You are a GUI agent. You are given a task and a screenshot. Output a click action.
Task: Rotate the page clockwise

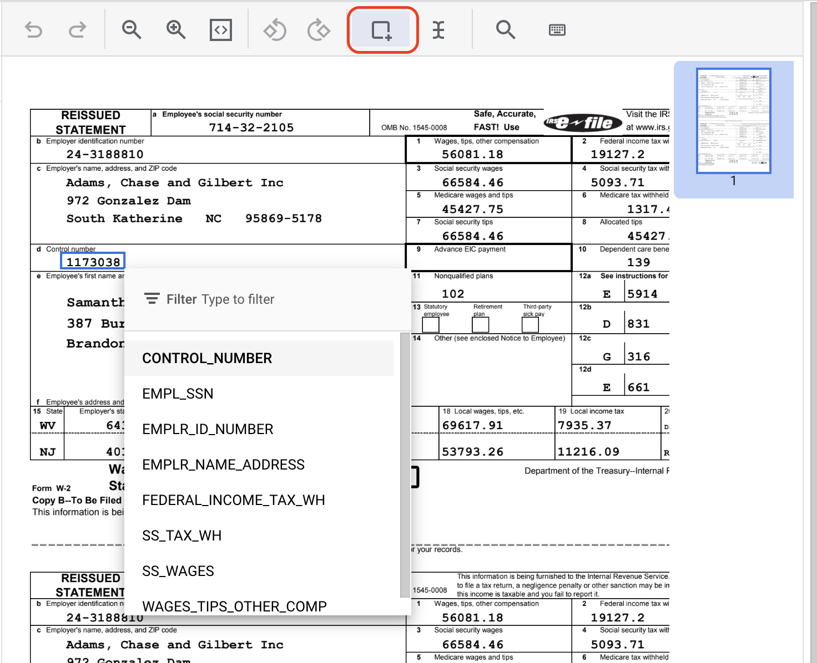tap(318, 29)
